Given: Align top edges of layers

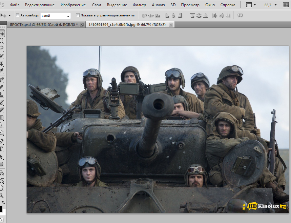Looking at the screenshot, I should pyautogui.click(x=144, y=16).
